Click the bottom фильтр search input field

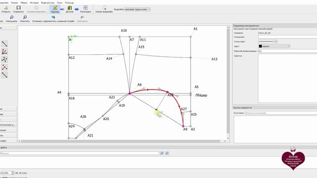click(x=80, y=153)
